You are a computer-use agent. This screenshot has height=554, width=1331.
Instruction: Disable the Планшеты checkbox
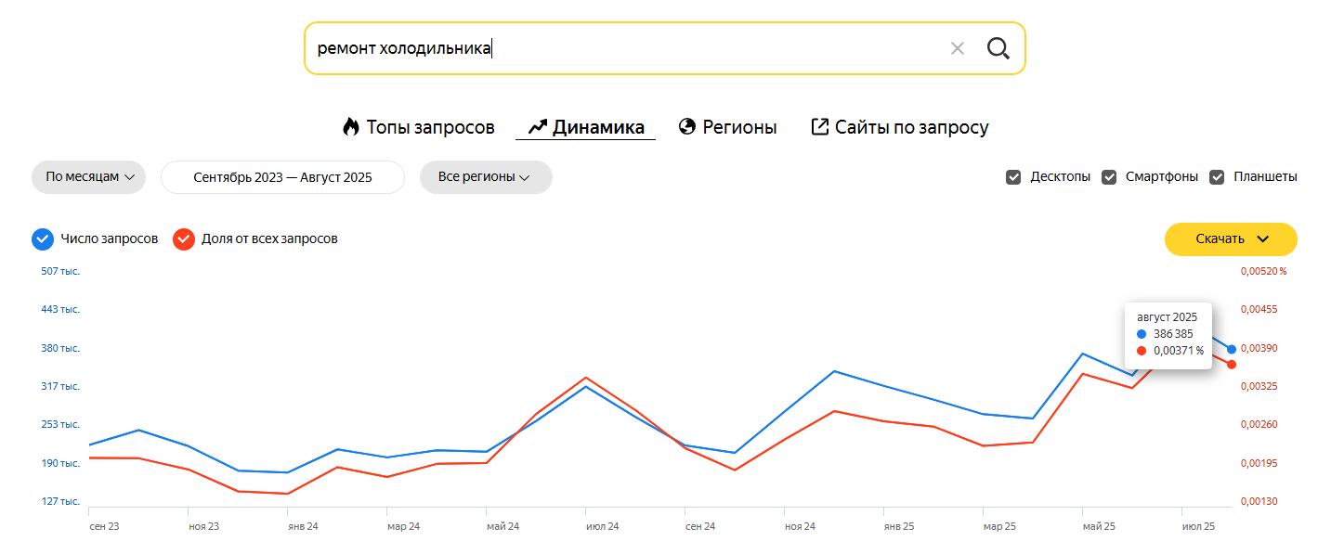pyautogui.click(x=1217, y=177)
